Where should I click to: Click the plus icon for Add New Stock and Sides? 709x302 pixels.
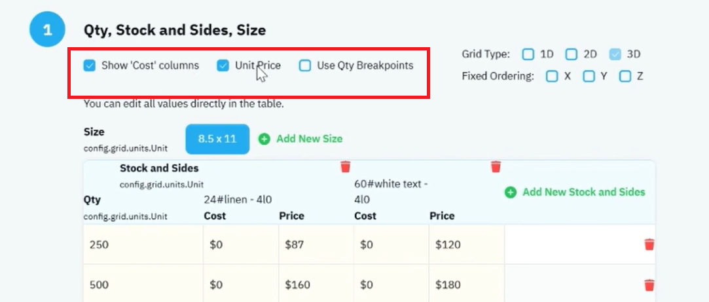pos(511,193)
